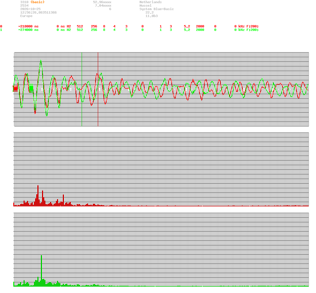The width and height of the screenshot is (316, 293).
Task: Click the green channel 2000 value
Action: coord(200,30)
